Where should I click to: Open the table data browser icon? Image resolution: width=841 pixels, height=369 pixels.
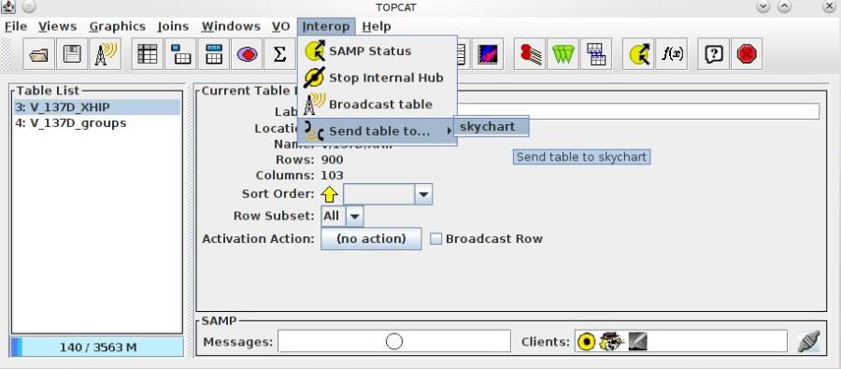(x=148, y=54)
